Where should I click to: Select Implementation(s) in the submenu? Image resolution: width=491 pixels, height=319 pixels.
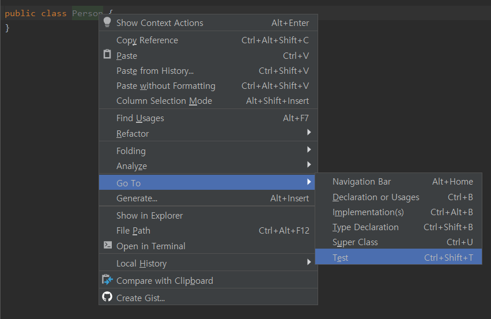(398, 212)
